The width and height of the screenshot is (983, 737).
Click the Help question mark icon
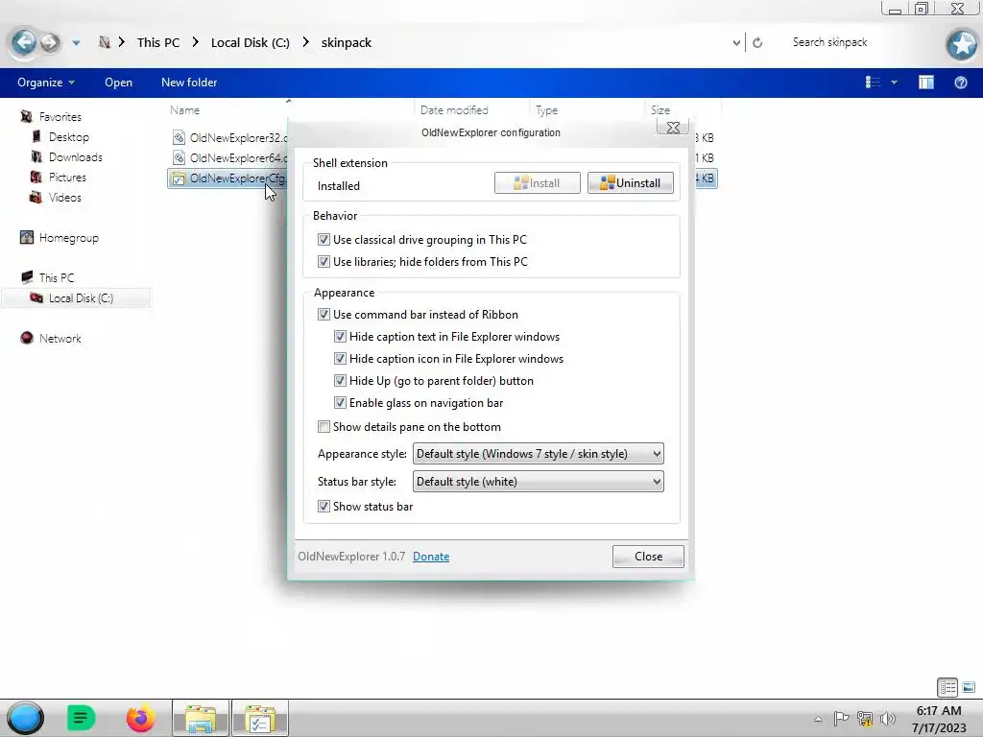click(x=960, y=83)
